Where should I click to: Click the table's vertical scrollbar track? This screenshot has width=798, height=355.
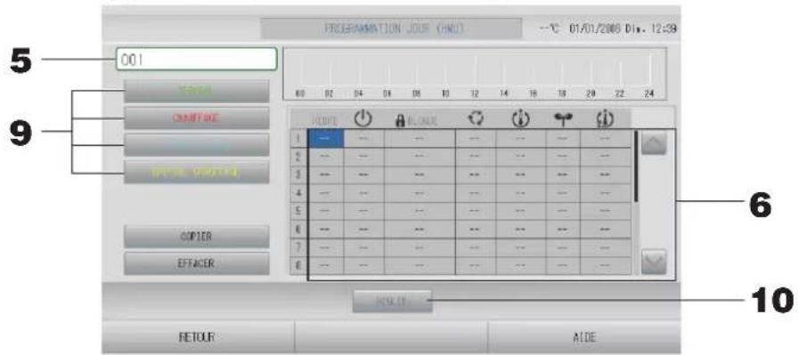pos(636,204)
